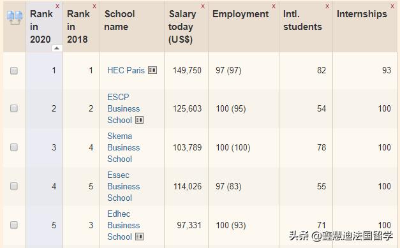400x248 pixels.
Task: Open the HEC Paris link
Action: (126, 70)
